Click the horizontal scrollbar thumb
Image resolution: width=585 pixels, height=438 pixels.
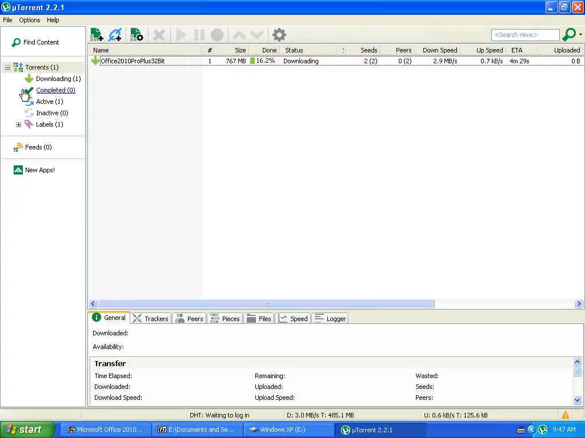click(x=266, y=304)
